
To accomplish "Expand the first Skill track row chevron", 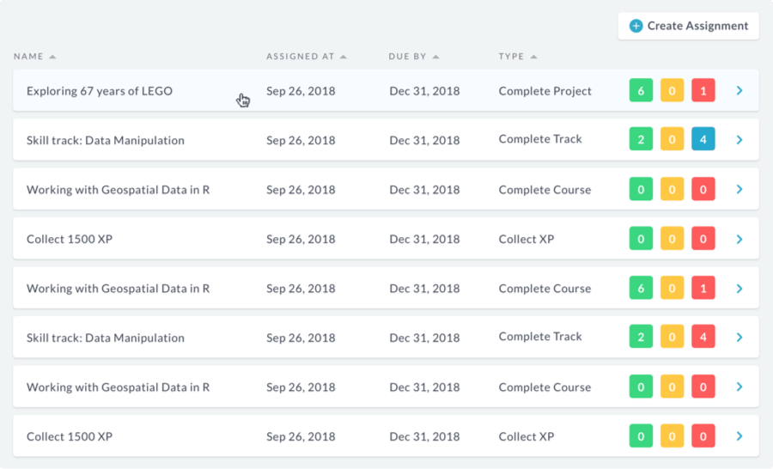I will [x=740, y=140].
